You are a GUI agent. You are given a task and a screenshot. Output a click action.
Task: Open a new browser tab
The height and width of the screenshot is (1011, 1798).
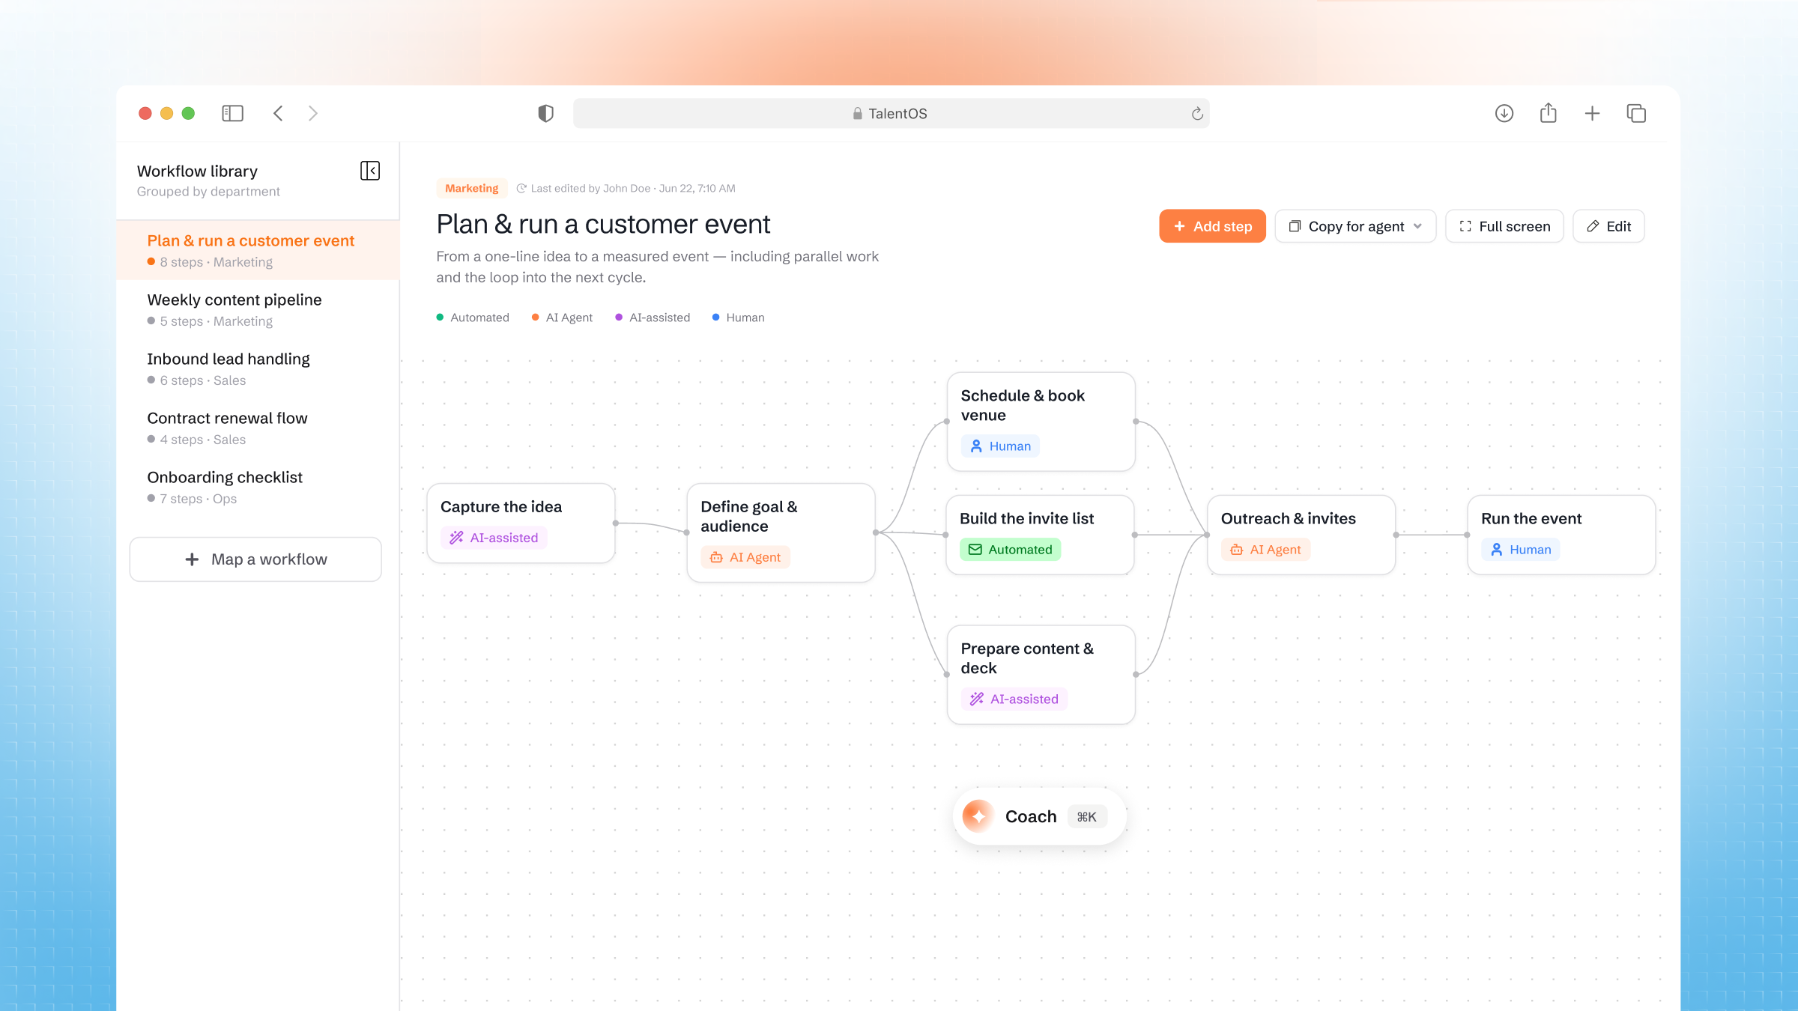click(1592, 113)
